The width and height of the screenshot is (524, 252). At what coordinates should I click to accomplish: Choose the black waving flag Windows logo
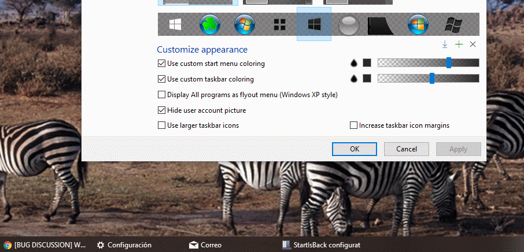452,25
